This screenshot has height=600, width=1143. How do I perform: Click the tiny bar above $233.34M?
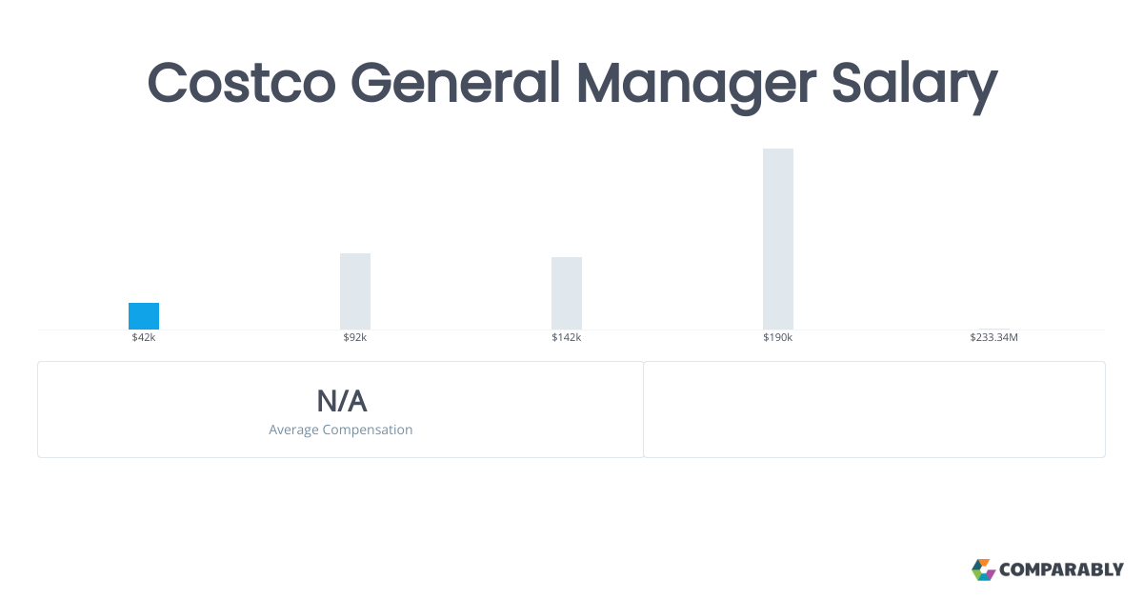coord(994,329)
